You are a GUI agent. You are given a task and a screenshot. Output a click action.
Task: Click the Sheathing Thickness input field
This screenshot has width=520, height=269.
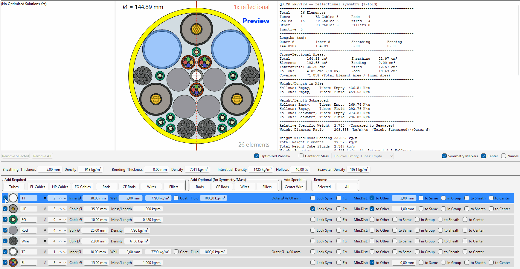tap(50, 169)
